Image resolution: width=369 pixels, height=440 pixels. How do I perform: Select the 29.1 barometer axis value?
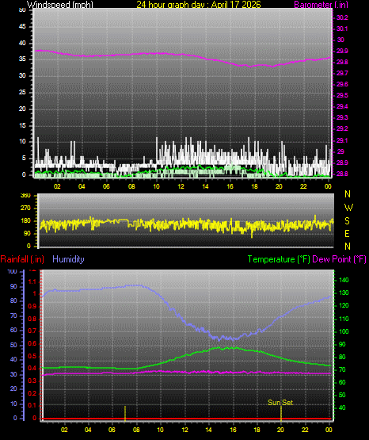coord(342,140)
